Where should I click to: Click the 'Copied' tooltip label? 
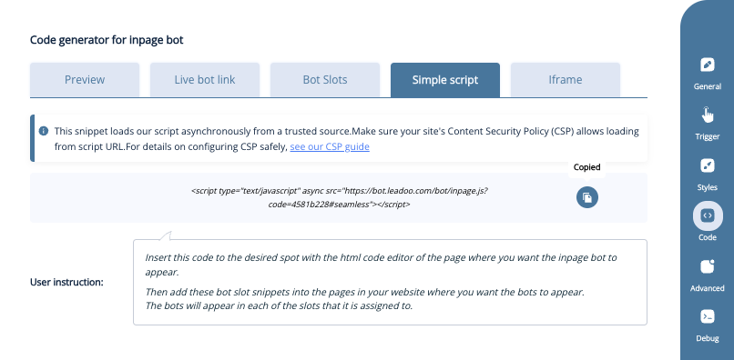(586, 167)
